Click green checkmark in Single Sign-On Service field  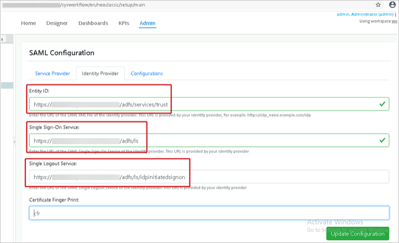click(382, 140)
